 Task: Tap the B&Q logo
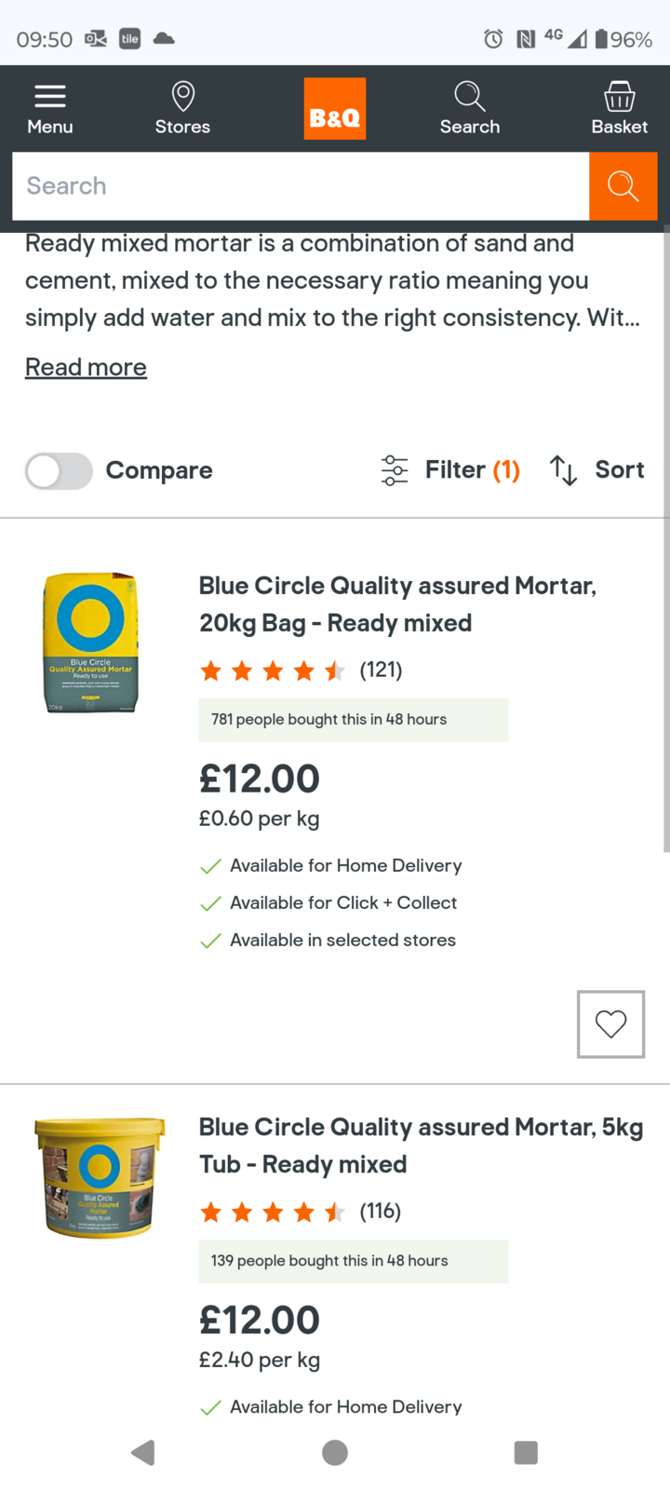(x=335, y=109)
